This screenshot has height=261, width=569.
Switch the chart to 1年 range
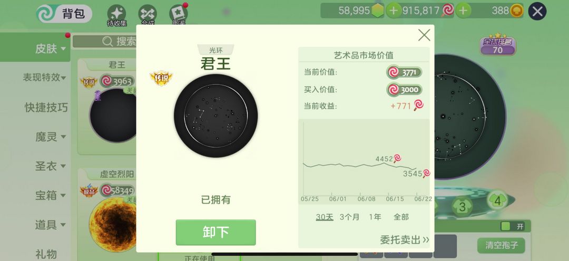click(375, 217)
